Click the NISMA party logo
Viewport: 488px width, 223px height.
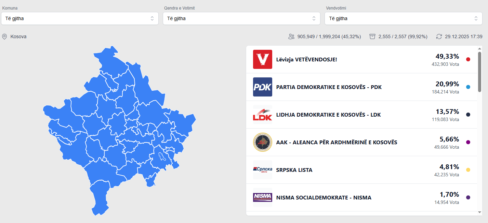tap(262, 197)
